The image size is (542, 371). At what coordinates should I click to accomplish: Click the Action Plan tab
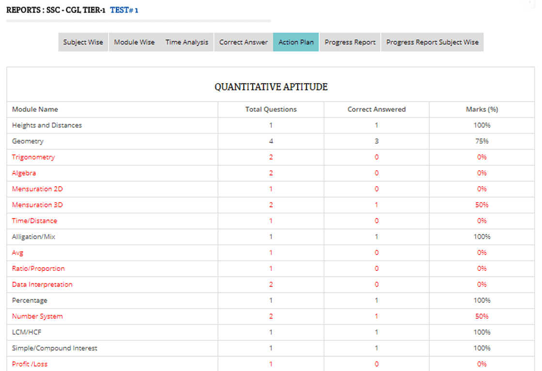click(296, 42)
